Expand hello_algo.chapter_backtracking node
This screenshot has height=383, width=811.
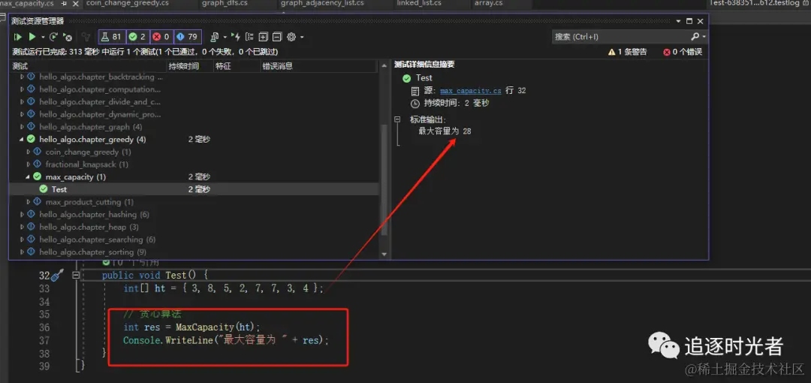tap(22, 77)
